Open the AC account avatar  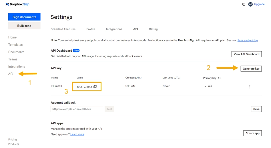coord(250,4)
